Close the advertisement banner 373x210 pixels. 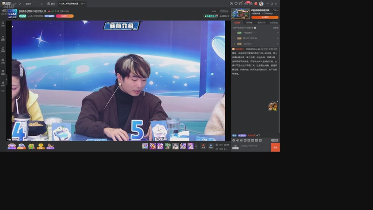coord(278,10)
